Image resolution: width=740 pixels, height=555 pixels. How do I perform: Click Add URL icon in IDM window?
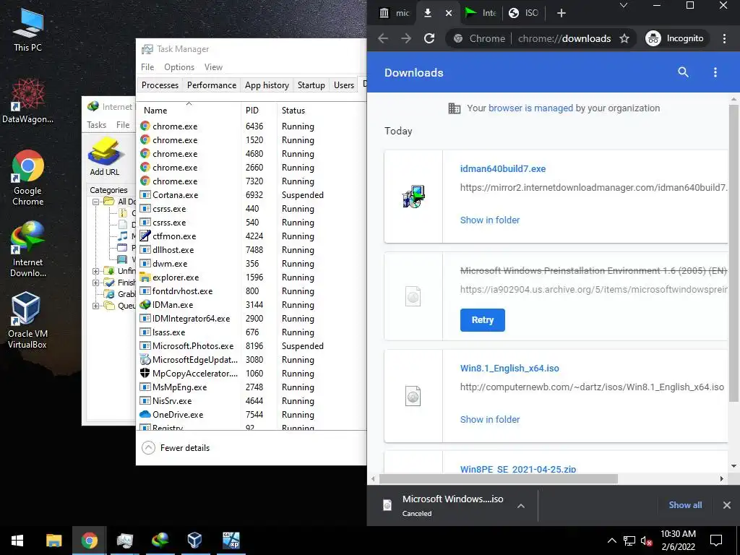105,157
